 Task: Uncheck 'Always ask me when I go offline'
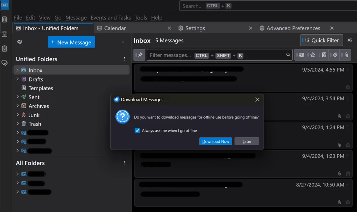pyautogui.click(x=137, y=130)
